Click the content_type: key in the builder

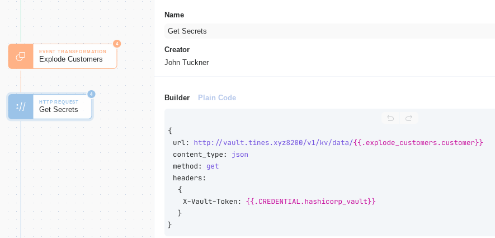pyautogui.click(x=200, y=155)
